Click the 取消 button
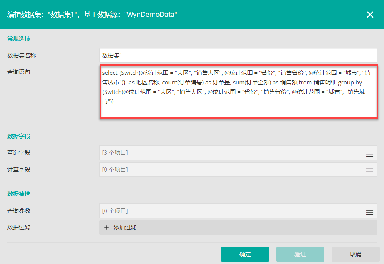The image size is (384, 264). pos(356,254)
